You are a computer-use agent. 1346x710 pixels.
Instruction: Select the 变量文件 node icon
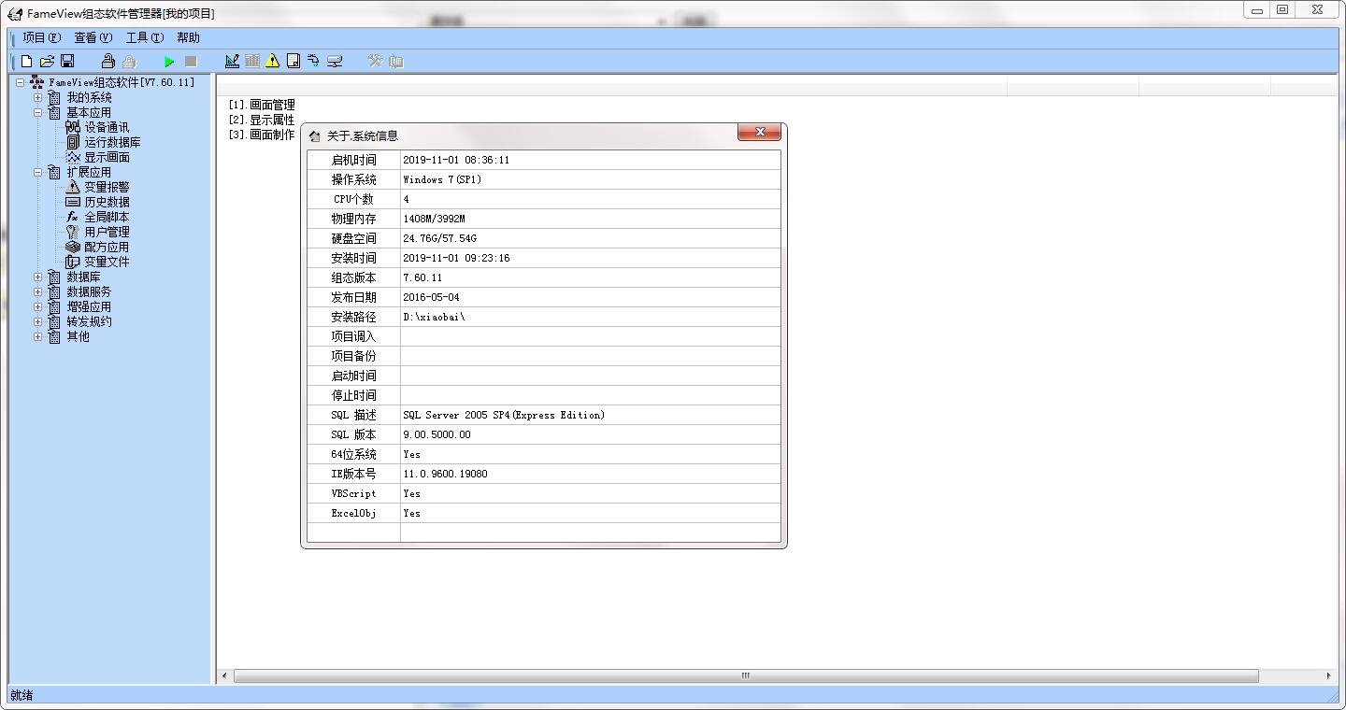73,262
